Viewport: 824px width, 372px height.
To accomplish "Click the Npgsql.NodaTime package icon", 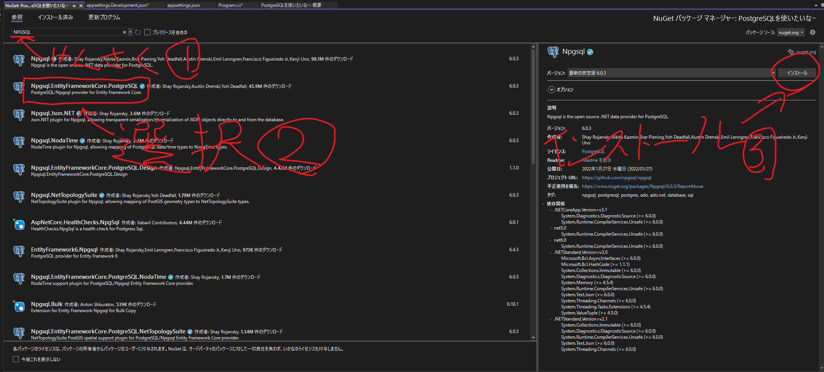I will [x=19, y=142].
